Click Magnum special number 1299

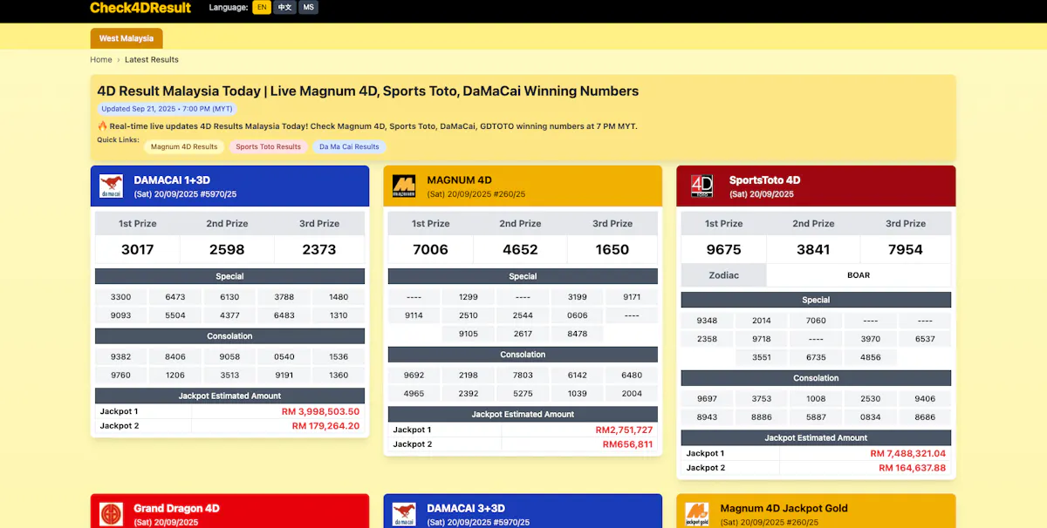click(469, 297)
